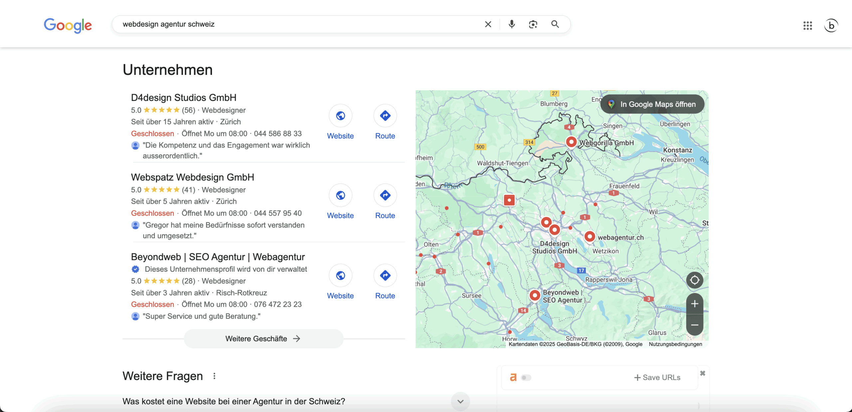Click phone number 076 472 23 23
The height and width of the screenshot is (412, 852).
(278, 304)
